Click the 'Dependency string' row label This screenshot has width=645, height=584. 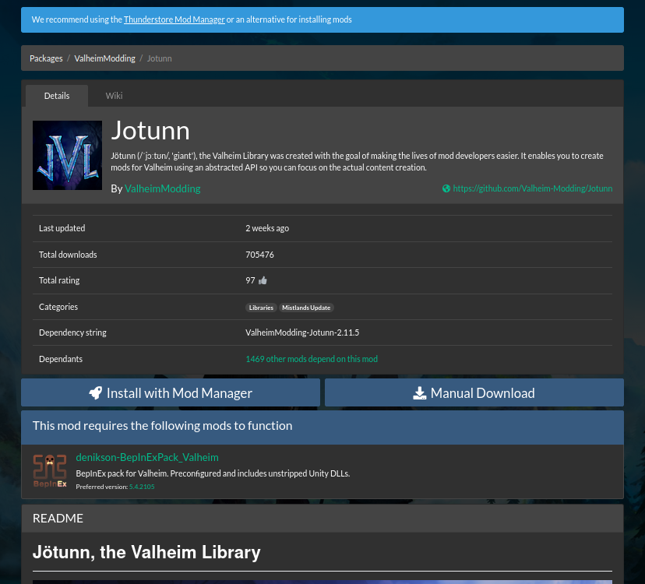tap(72, 332)
